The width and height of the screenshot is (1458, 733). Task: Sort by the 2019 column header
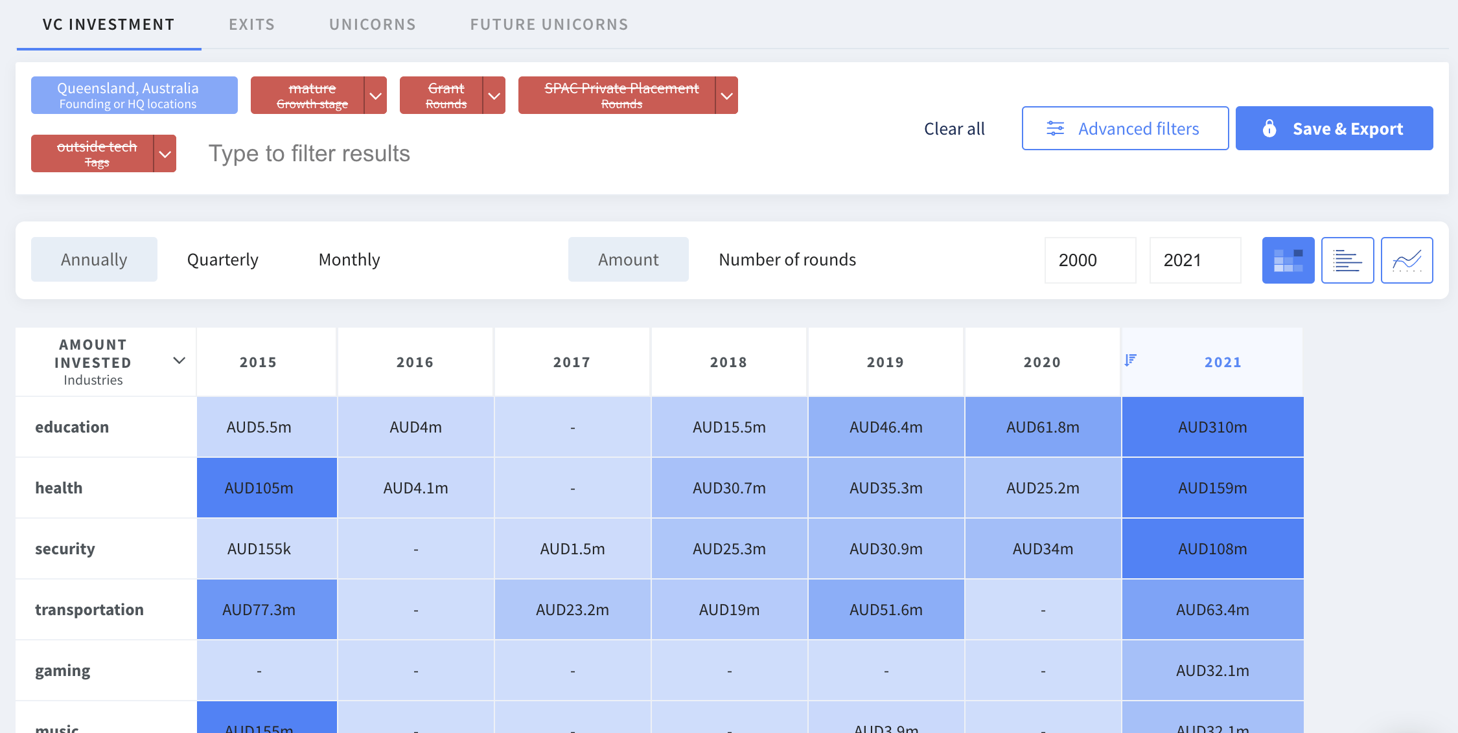[x=886, y=362]
